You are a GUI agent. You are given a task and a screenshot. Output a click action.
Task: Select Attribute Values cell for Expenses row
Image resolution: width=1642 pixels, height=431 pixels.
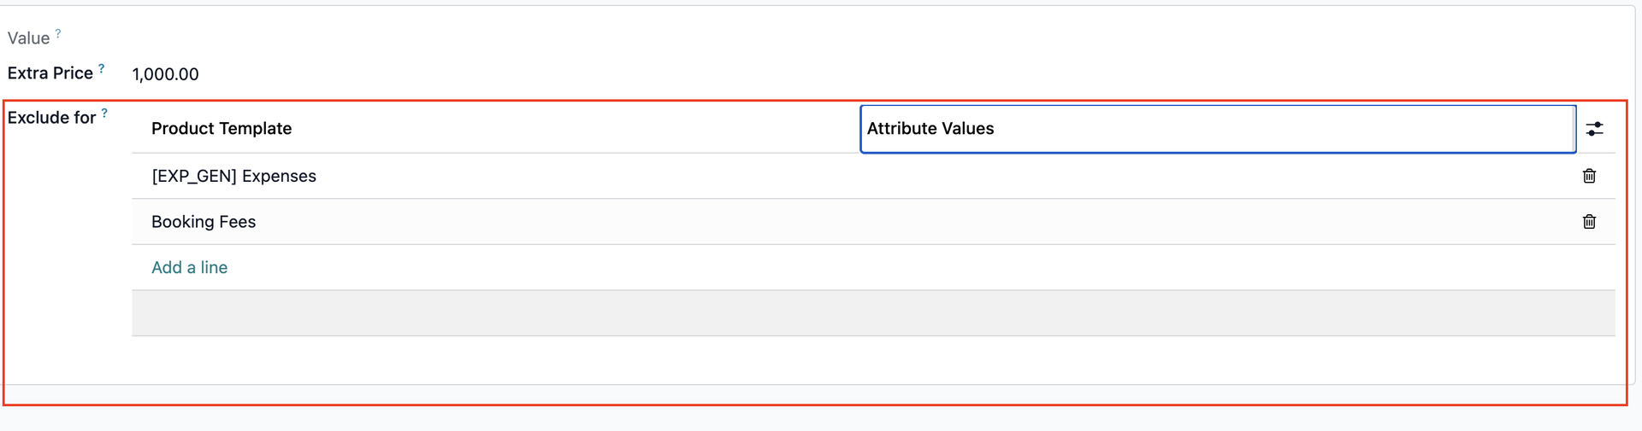[x=1218, y=176]
